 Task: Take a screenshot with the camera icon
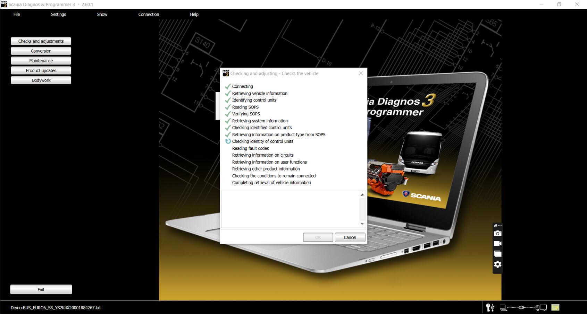click(497, 233)
